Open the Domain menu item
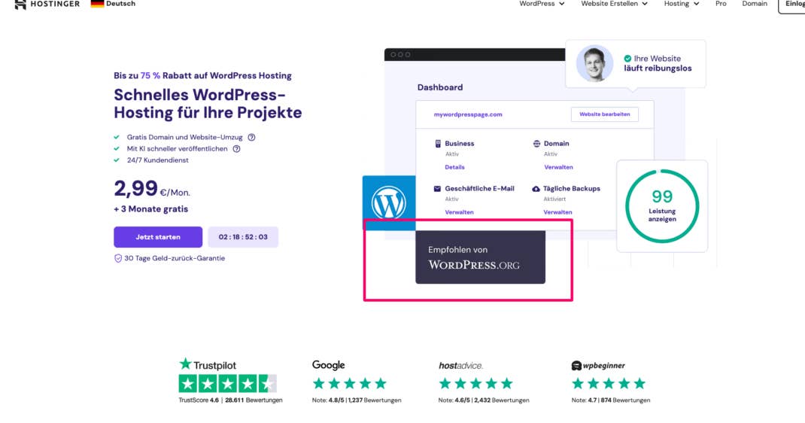Viewport: 805px width, 423px height. [754, 4]
